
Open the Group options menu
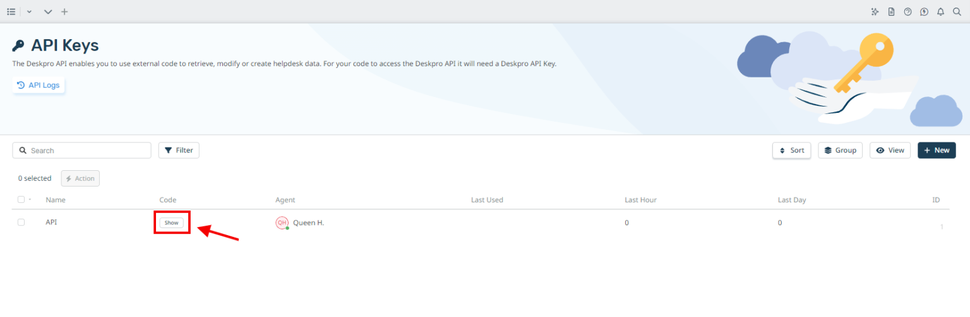pos(840,150)
